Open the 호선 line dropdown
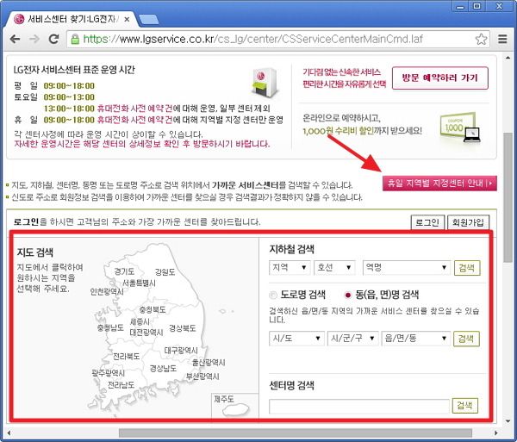The height and width of the screenshot is (442, 517). (334, 267)
